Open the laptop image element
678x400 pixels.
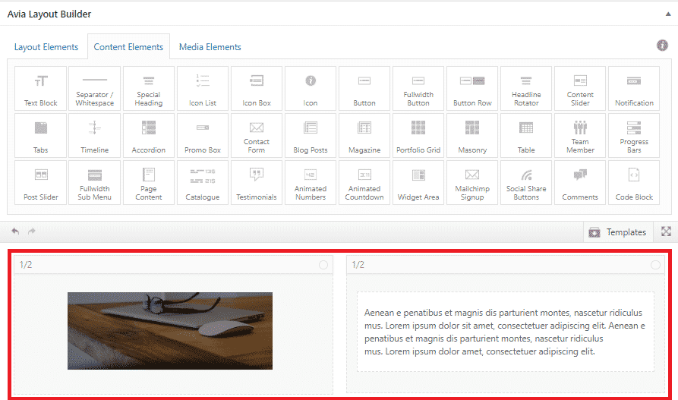[x=170, y=331]
